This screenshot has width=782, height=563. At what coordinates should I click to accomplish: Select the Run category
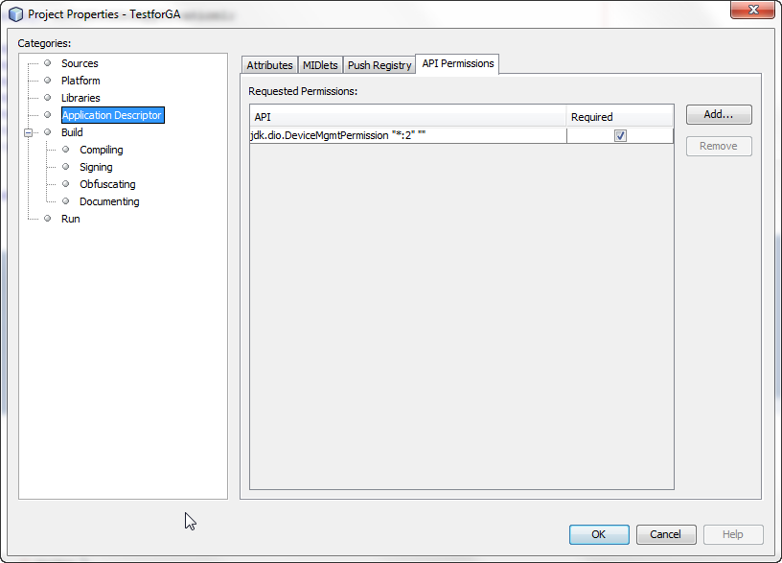click(70, 219)
